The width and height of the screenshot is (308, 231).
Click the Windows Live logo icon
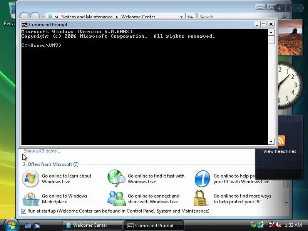(30, 178)
